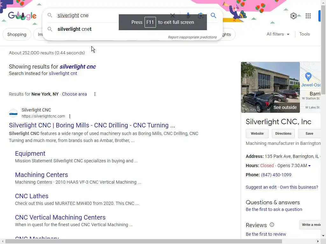The image size is (326, 244).
Task: Click 'Own this business?' link
Action: (299, 187)
